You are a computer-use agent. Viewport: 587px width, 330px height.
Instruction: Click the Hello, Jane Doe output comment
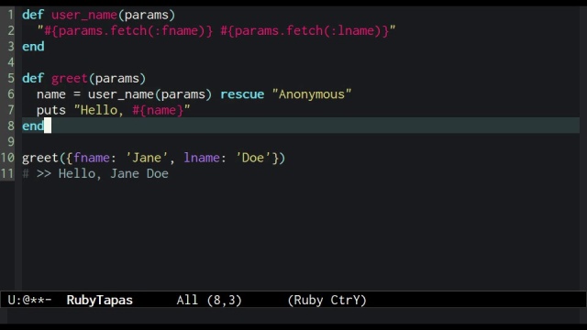(x=95, y=173)
